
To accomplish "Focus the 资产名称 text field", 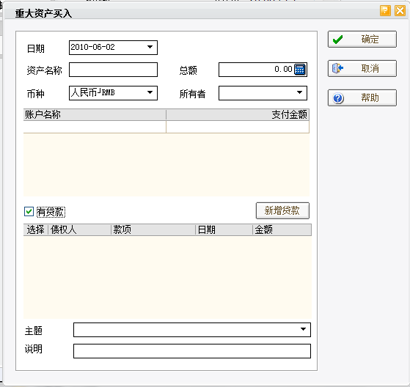I will coord(113,70).
